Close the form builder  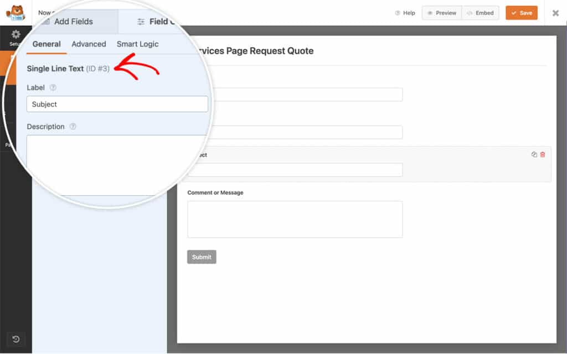[555, 12]
